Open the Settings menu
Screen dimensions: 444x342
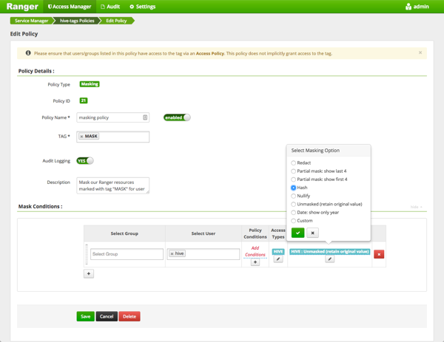142,7
